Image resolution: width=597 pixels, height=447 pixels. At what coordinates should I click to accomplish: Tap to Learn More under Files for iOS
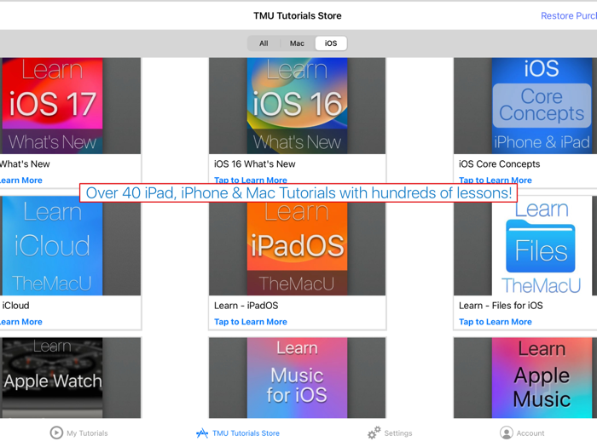[496, 322]
